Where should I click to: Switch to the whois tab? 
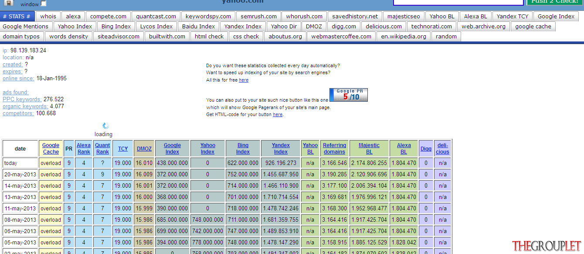point(48,17)
